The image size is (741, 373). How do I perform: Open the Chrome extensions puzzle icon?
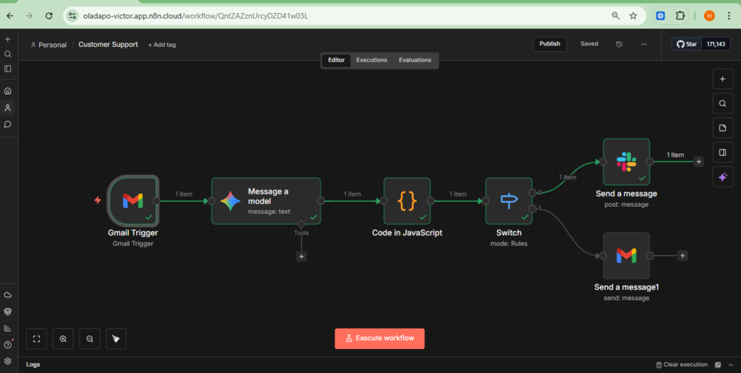tap(680, 16)
